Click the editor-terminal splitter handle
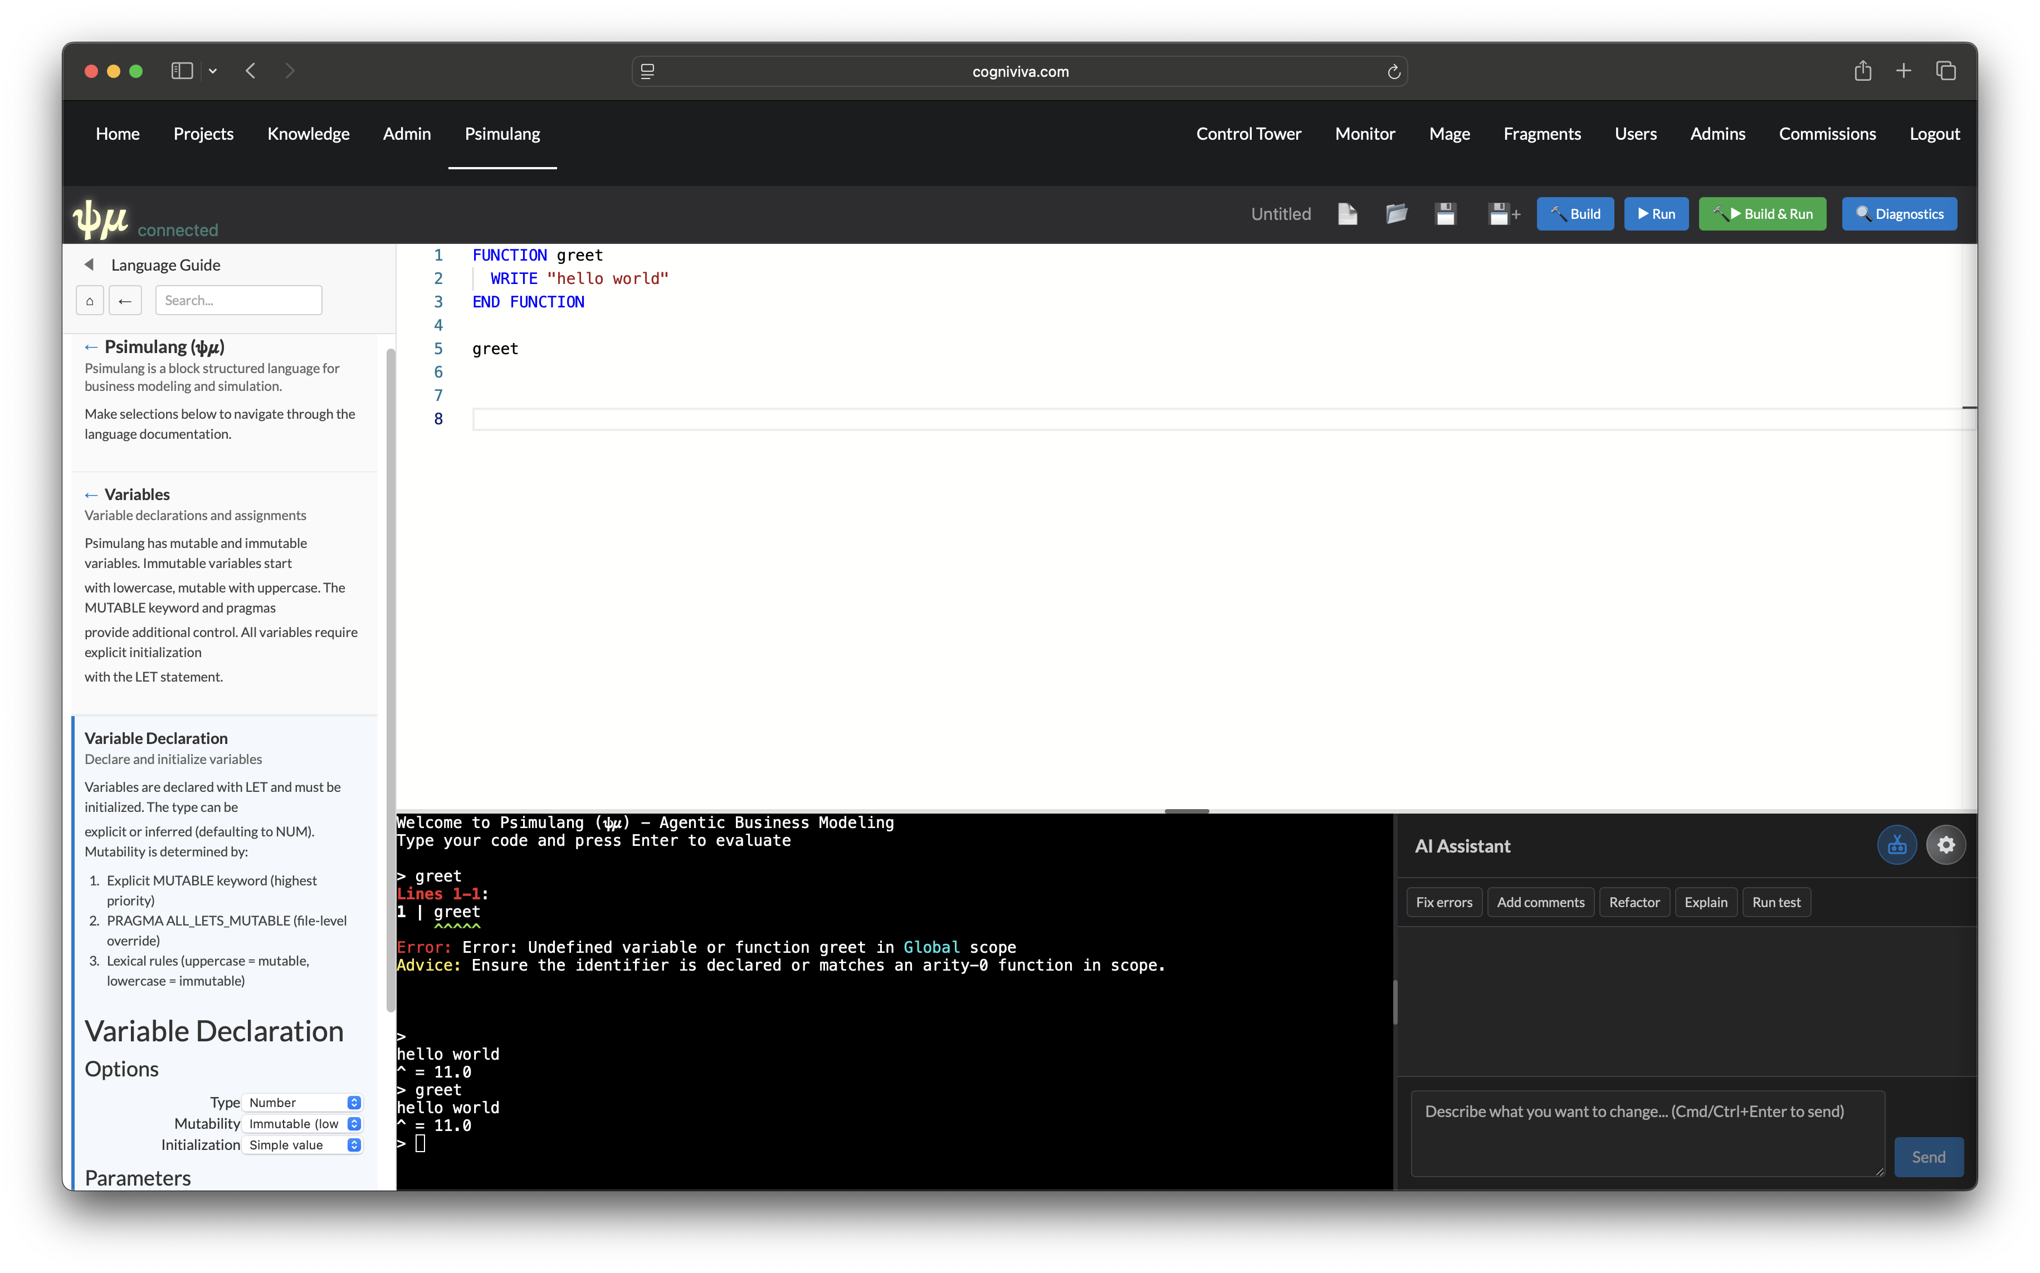The height and width of the screenshot is (1273, 2040). point(1187,811)
